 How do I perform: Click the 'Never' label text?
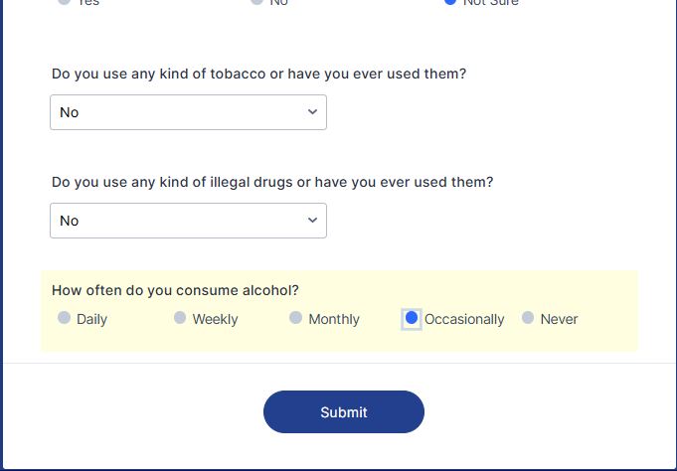point(559,319)
